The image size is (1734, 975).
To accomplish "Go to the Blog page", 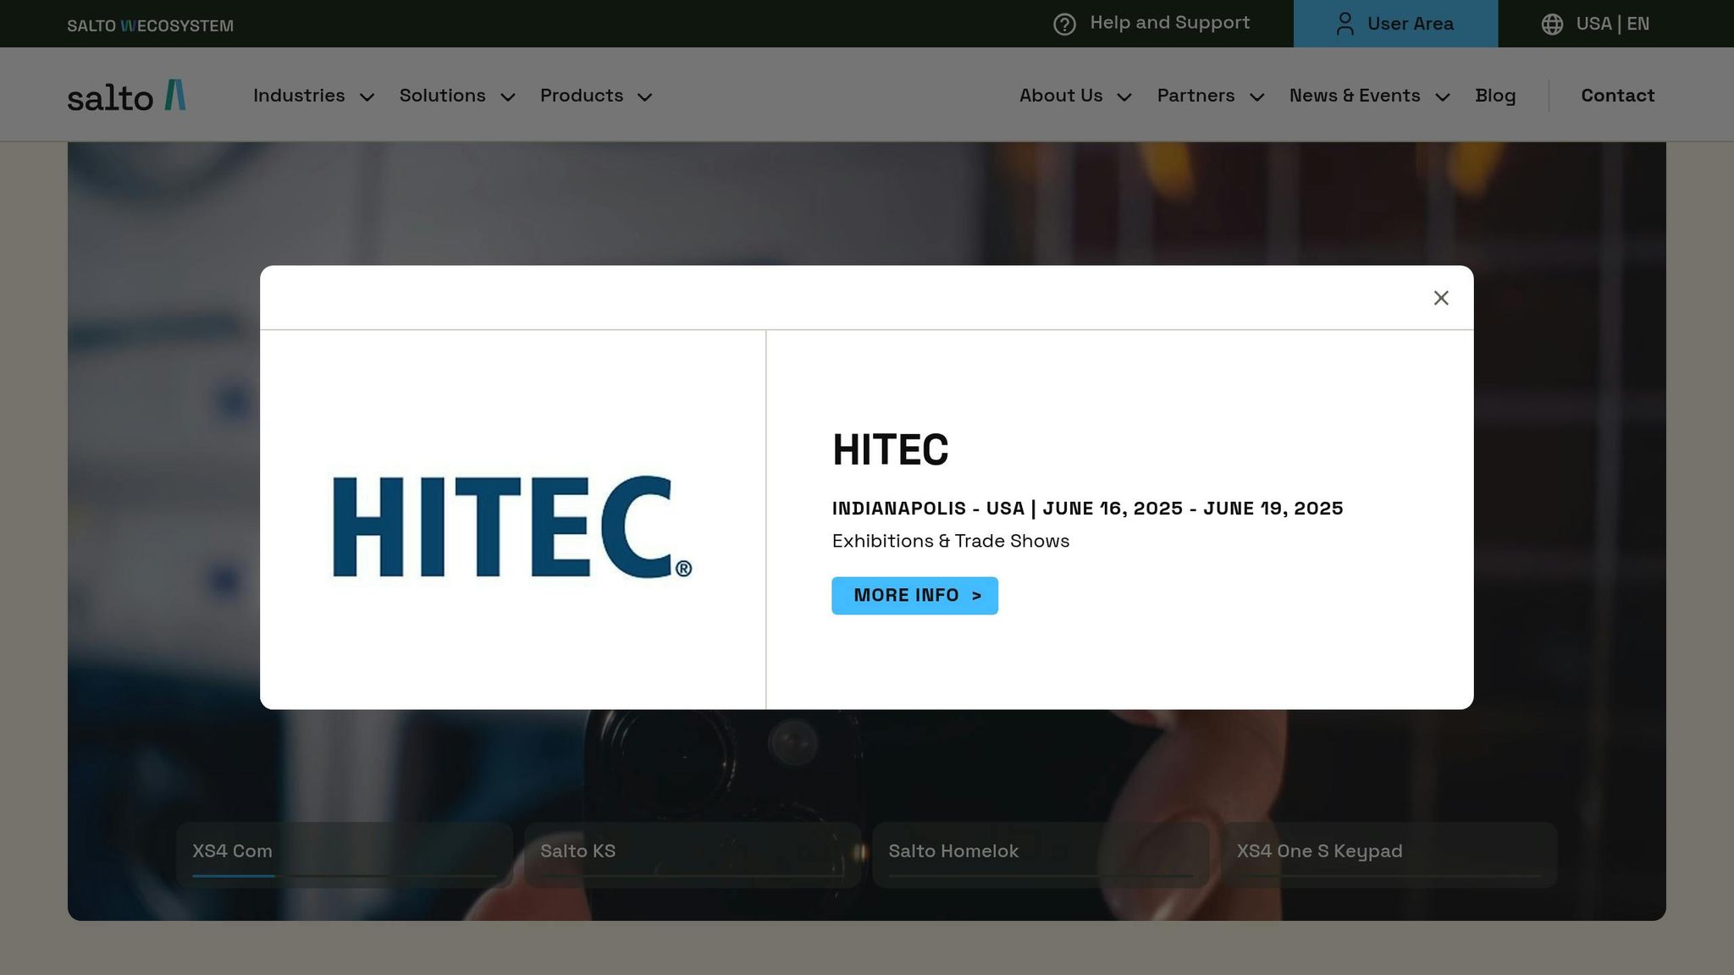I will click(1495, 96).
